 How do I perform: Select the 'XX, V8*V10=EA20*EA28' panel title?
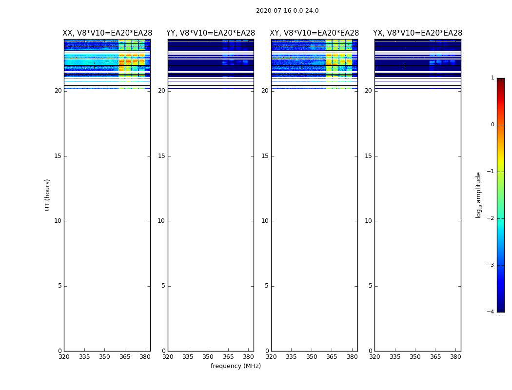(107, 33)
